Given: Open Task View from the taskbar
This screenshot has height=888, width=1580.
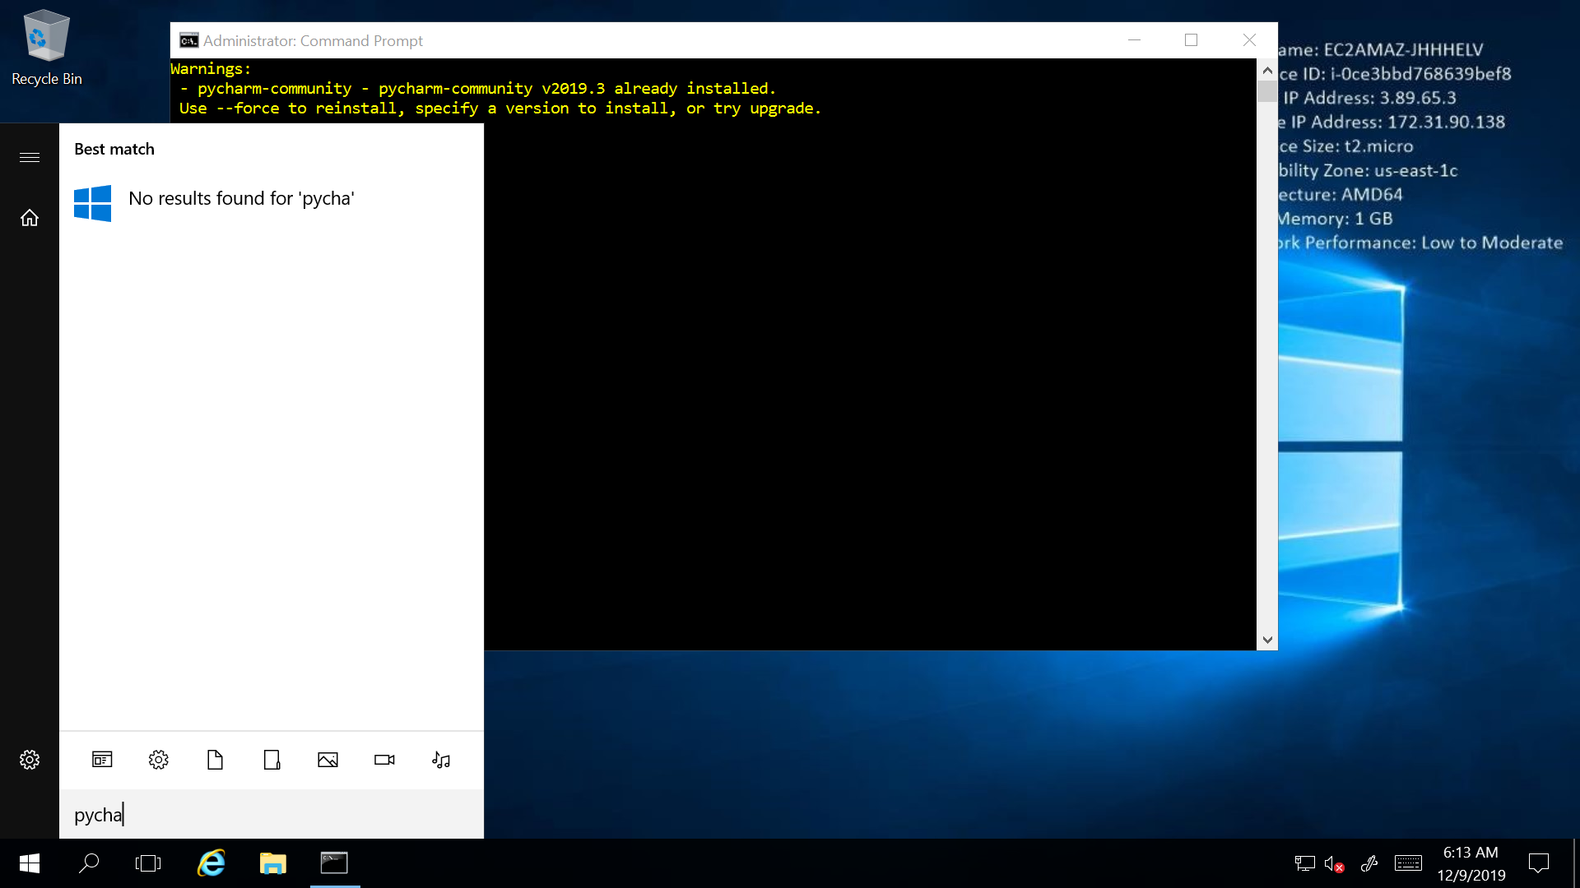Looking at the screenshot, I should point(148,863).
